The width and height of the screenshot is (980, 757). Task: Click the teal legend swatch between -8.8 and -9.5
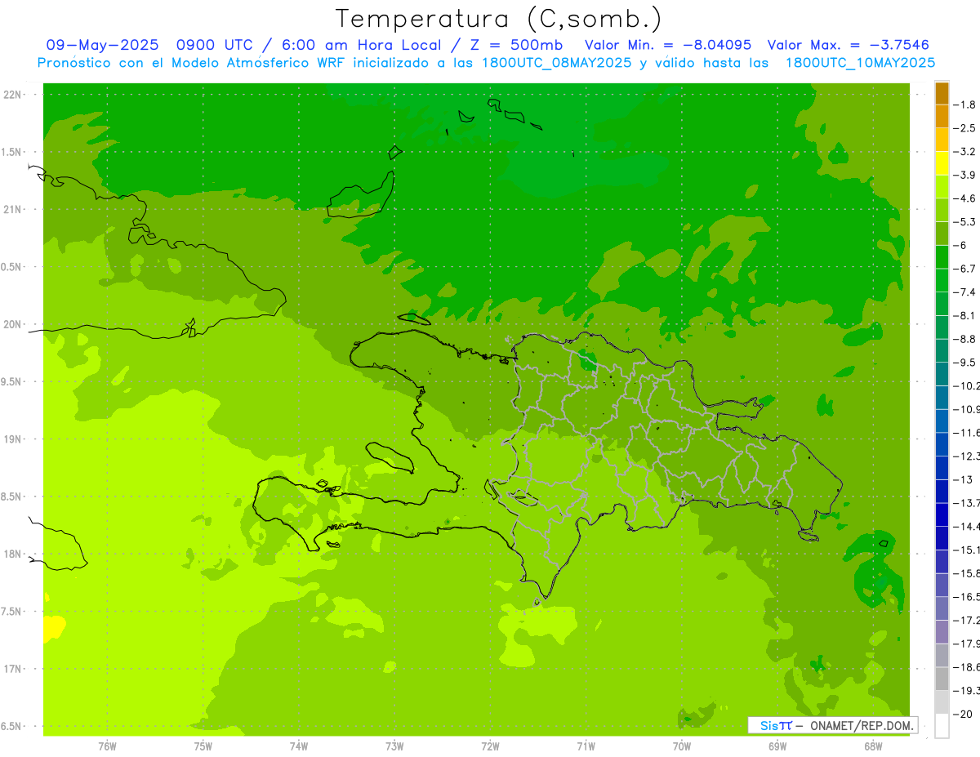click(942, 351)
